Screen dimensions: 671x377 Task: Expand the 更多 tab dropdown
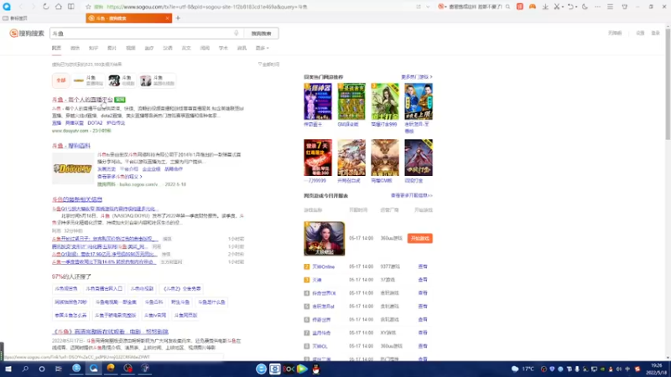click(263, 49)
